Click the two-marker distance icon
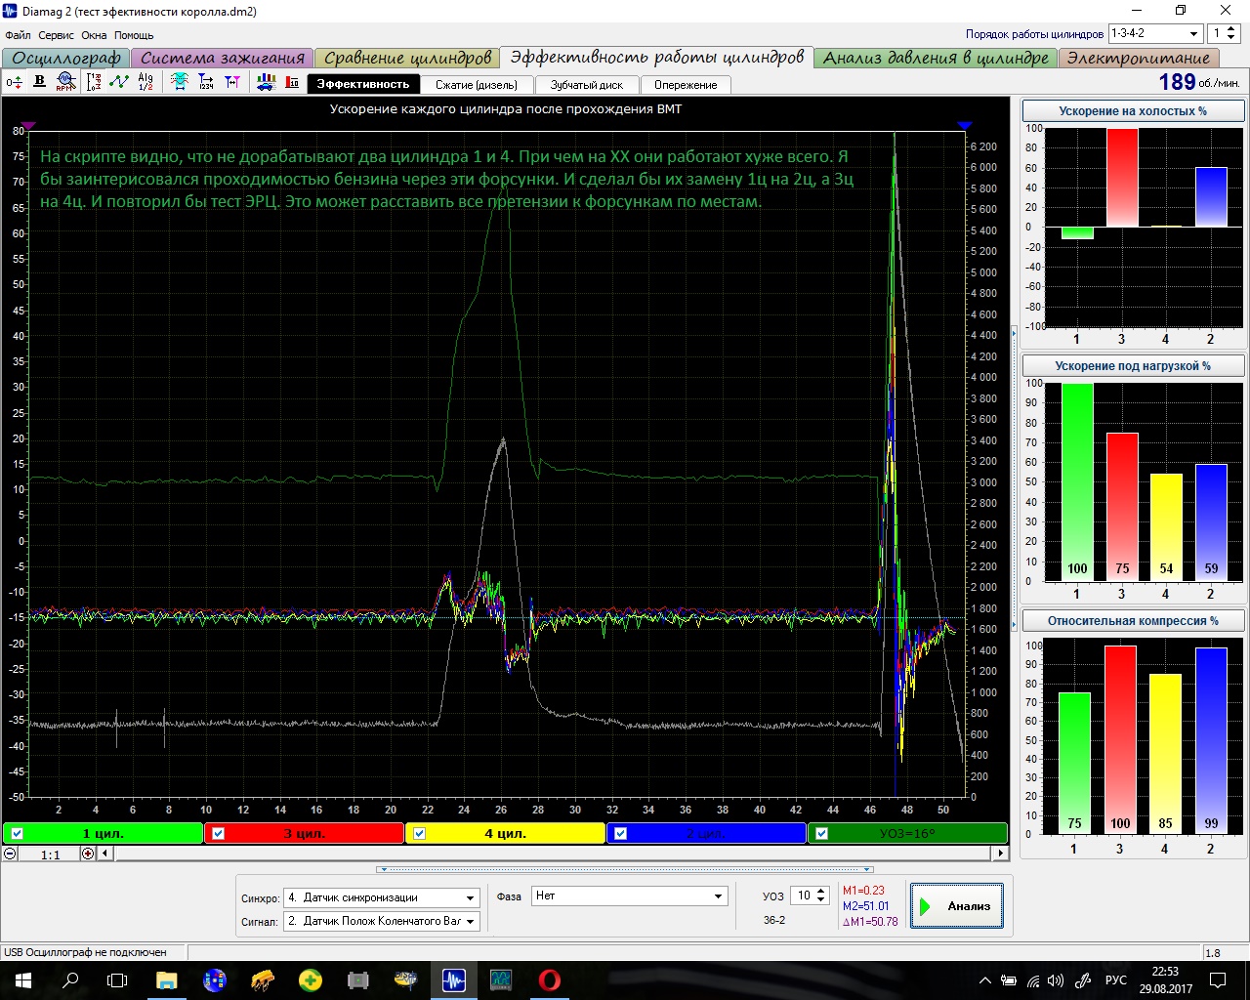This screenshot has height=1000, width=1250. pos(232,82)
